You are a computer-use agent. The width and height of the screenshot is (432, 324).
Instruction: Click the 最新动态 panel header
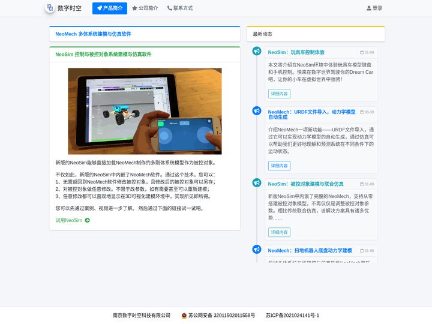(316, 34)
